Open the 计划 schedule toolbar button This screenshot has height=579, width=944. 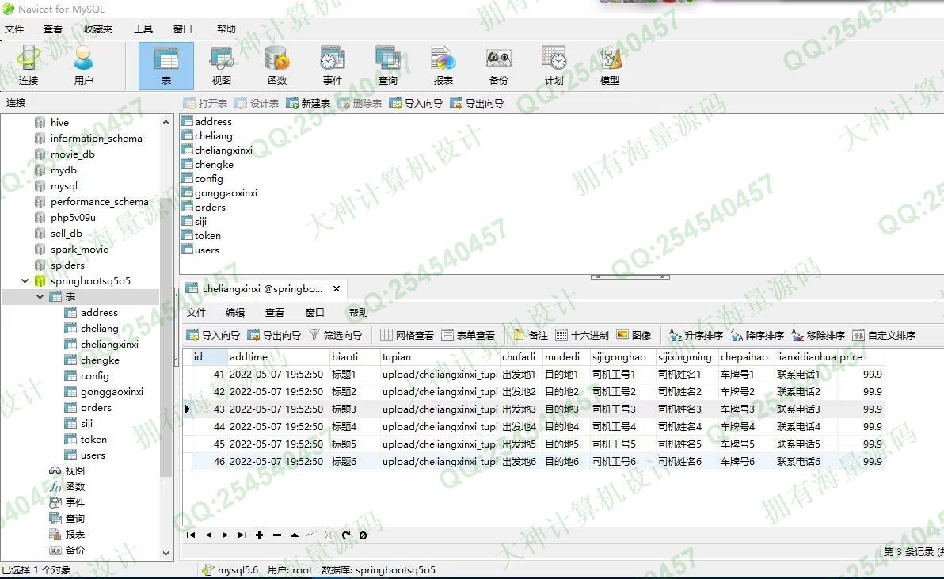click(554, 65)
